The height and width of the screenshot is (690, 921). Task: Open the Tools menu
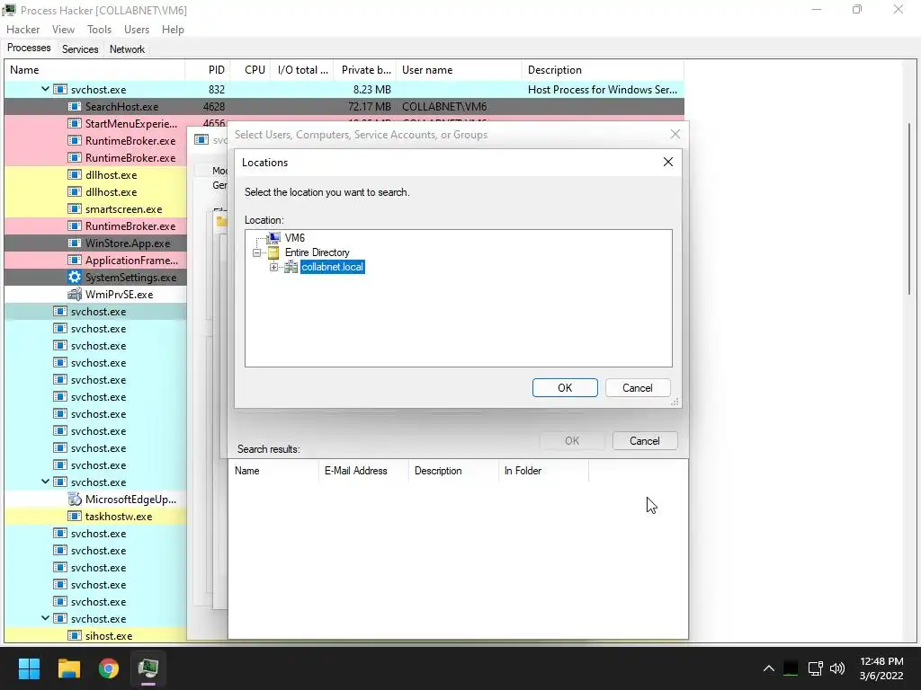coord(99,30)
